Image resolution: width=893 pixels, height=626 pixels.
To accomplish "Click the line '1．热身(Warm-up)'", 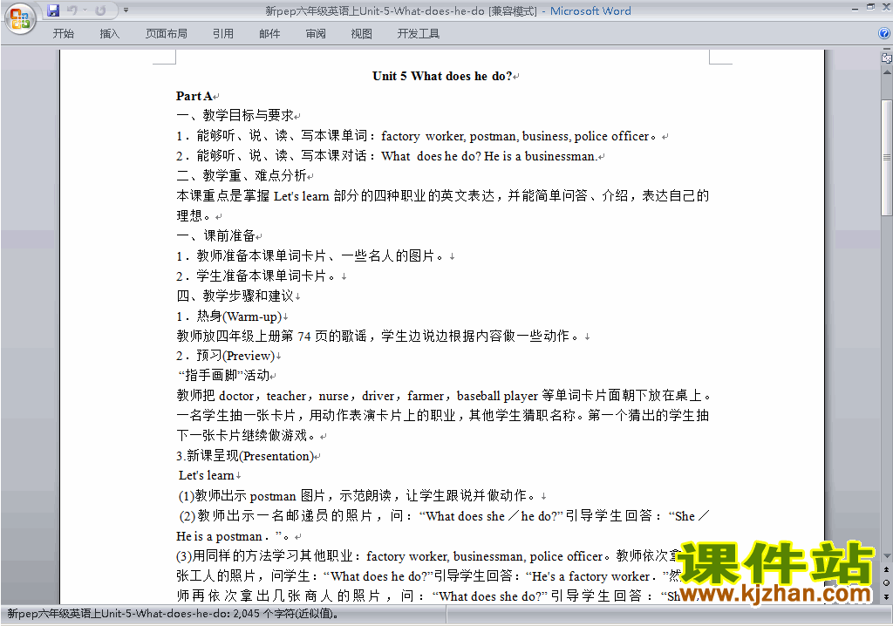I will (229, 316).
